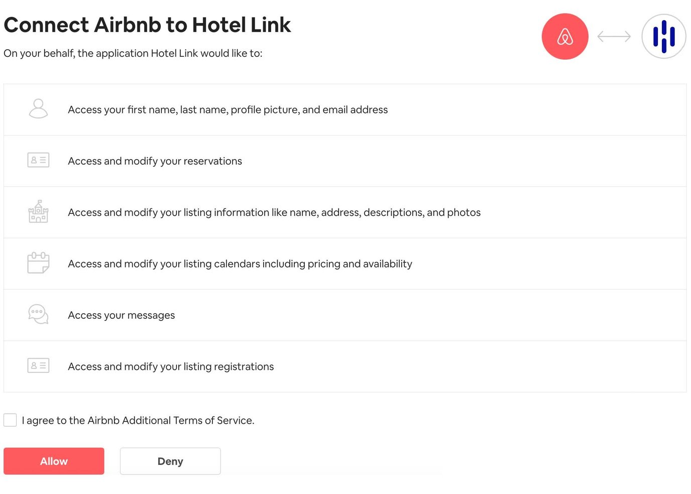Click the ID card icon beside reservations permission
Viewport: 691px width, 494px height.
tap(38, 161)
